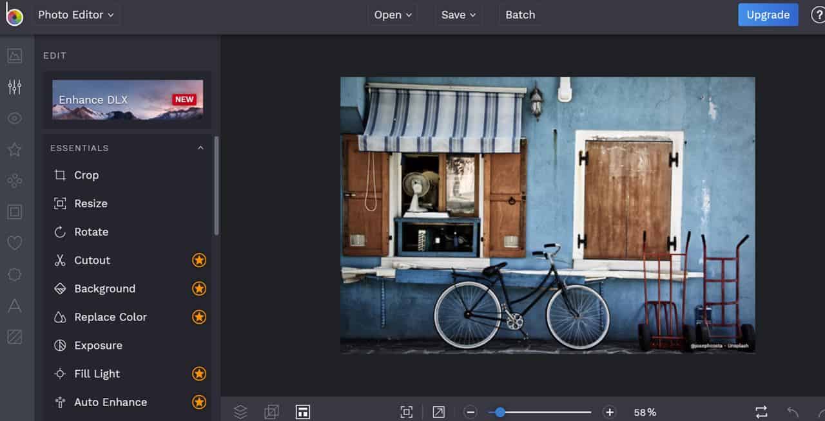Open the Save dropdown menu
Image resolution: width=825 pixels, height=421 pixels.
click(x=458, y=15)
